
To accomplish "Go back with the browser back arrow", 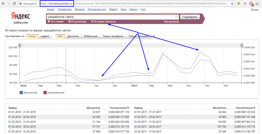I will coord(3,4).
